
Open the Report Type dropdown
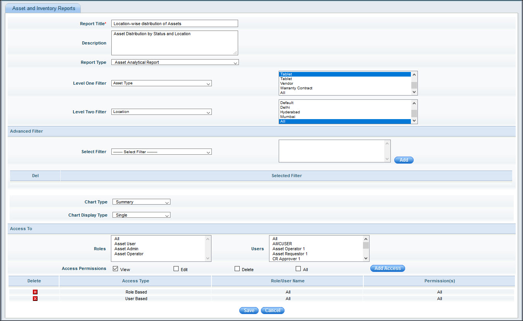[175, 62]
